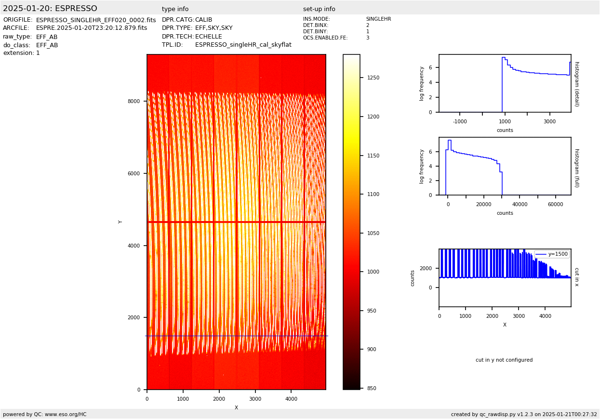Click the histogram (detail) plot

[x=505, y=83]
